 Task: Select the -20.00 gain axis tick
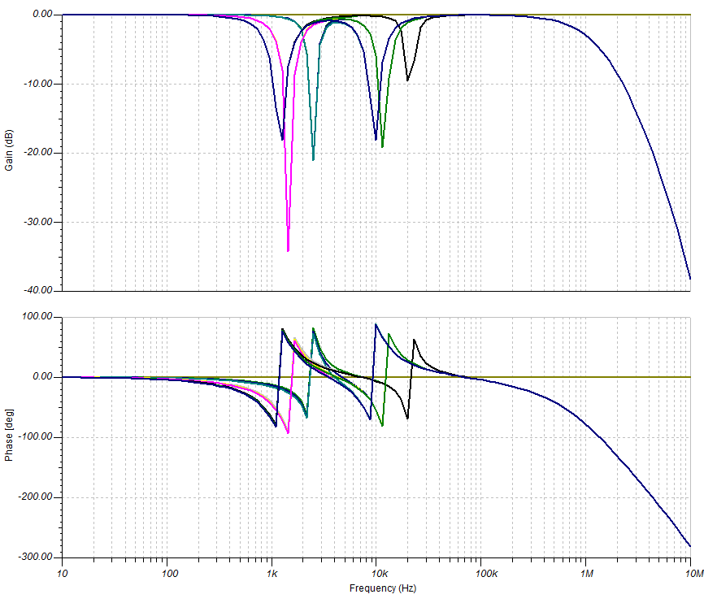(x=38, y=153)
